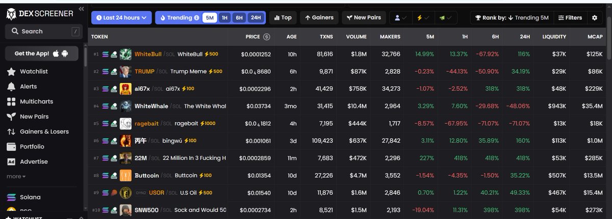Click the Android icon in Get the App
The width and height of the screenshot is (612, 219).
coord(65,53)
